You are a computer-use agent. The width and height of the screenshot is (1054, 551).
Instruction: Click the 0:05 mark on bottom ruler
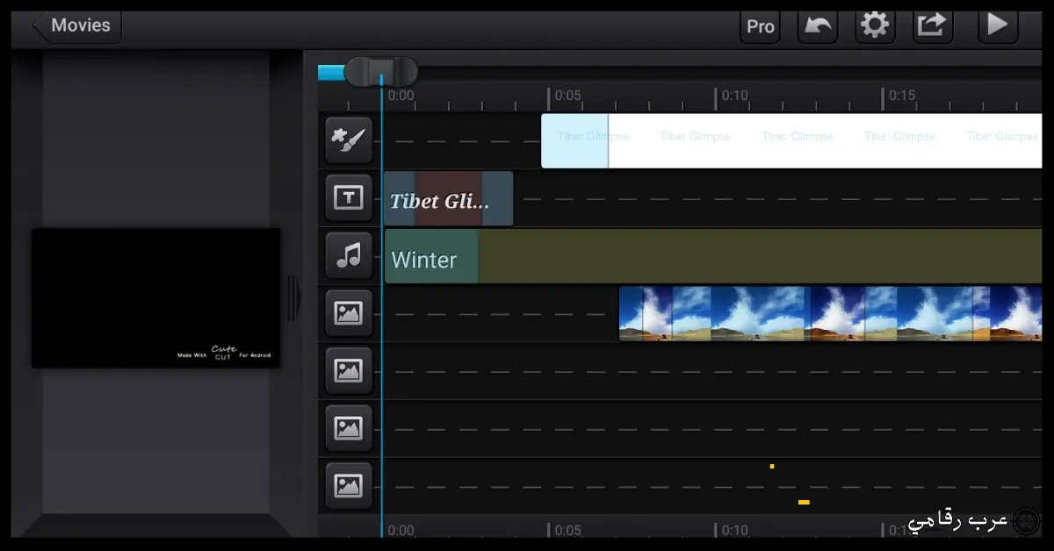[x=567, y=530]
